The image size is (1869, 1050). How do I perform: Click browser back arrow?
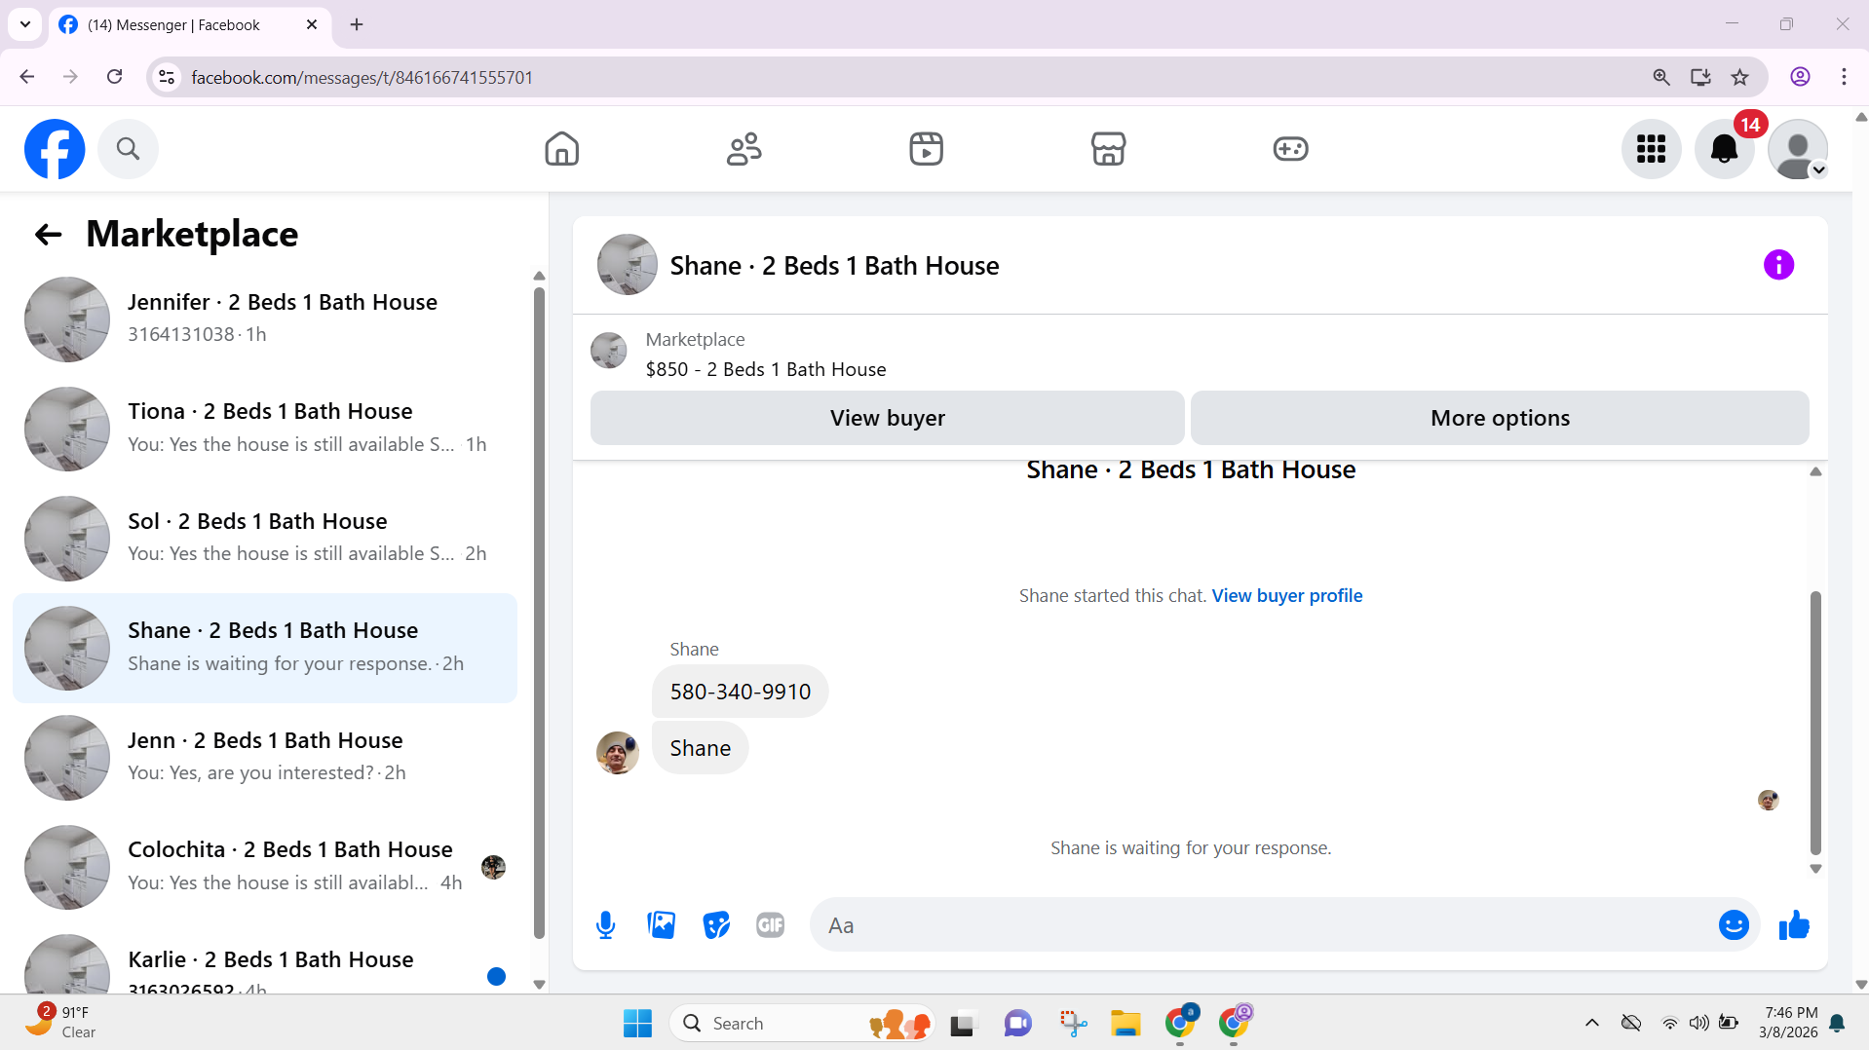click(x=27, y=77)
